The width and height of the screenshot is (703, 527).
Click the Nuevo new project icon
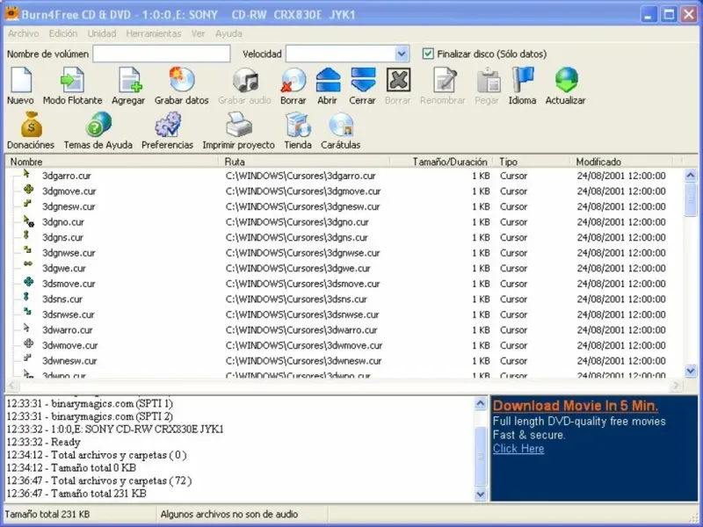[20, 82]
